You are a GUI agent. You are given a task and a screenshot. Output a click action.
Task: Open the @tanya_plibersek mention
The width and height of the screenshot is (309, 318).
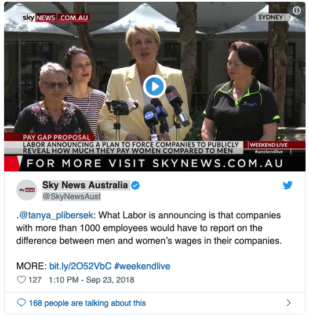click(x=56, y=215)
